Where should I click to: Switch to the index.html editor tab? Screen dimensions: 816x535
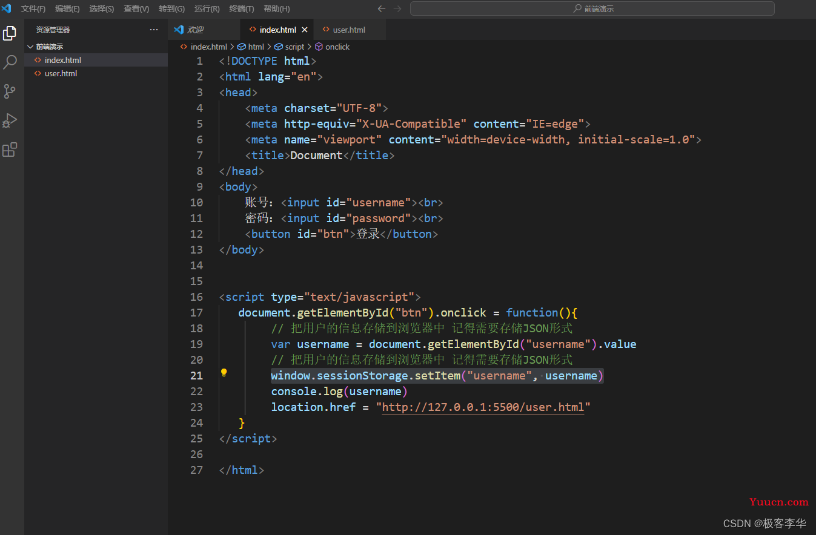coord(277,30)
